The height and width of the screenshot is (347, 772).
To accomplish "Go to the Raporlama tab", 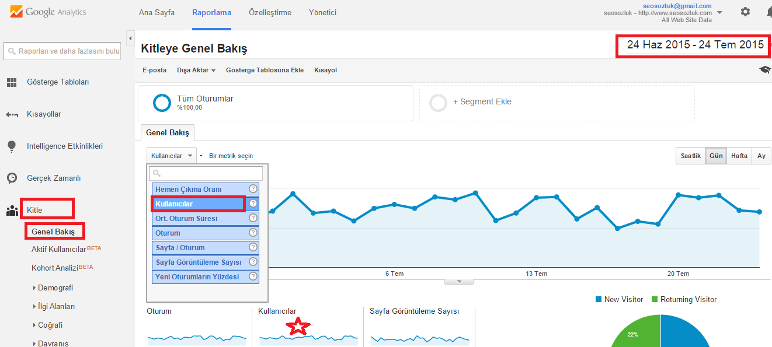I will pyautogui.click(x=211, y=12).
